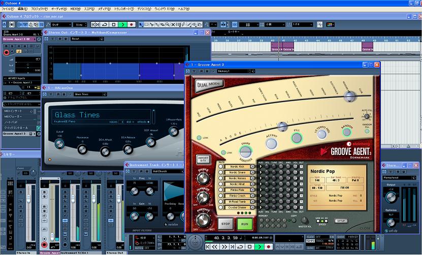Toggle CLICK on the transport panel
The width and height of the screenshot is (422, 255).
tap(310, 237)
